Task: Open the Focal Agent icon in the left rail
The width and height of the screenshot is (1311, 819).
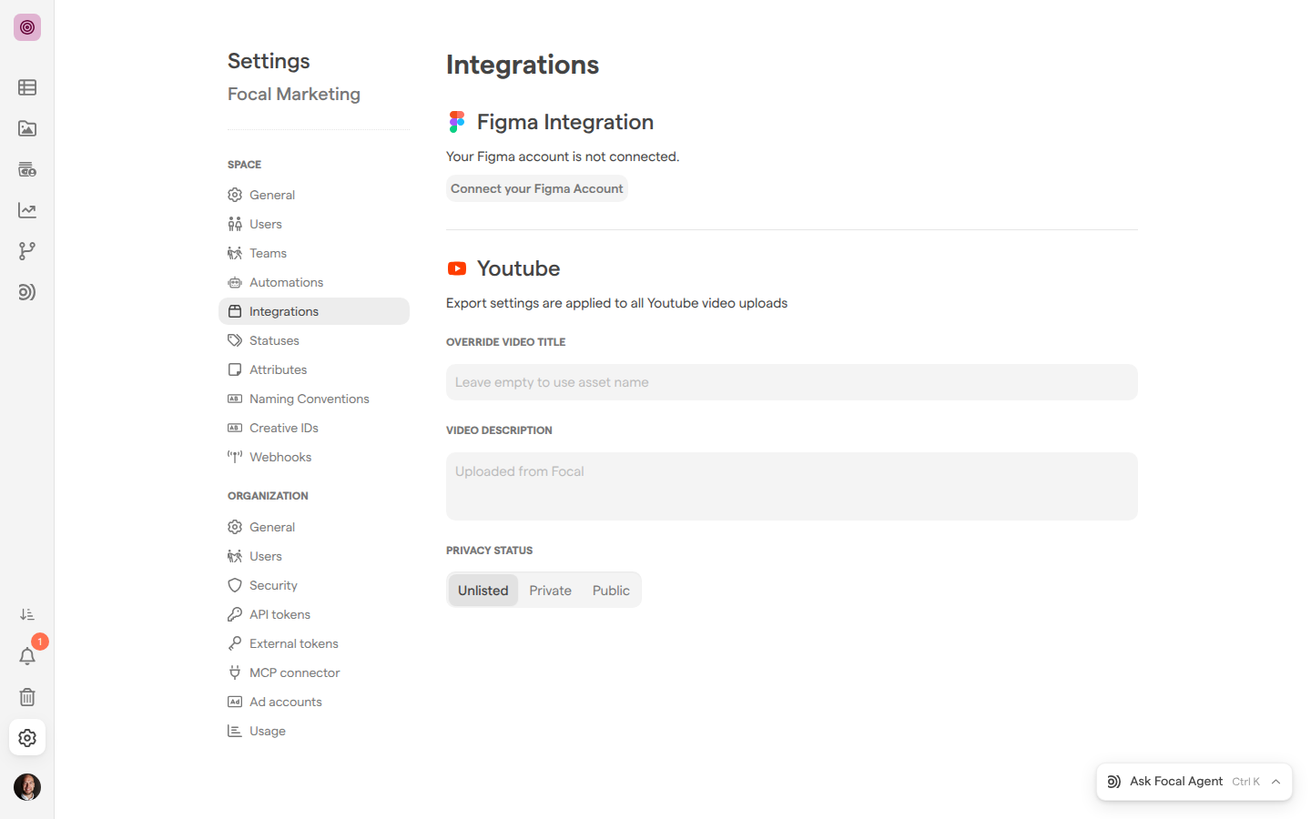Action: tap(27, 292)
